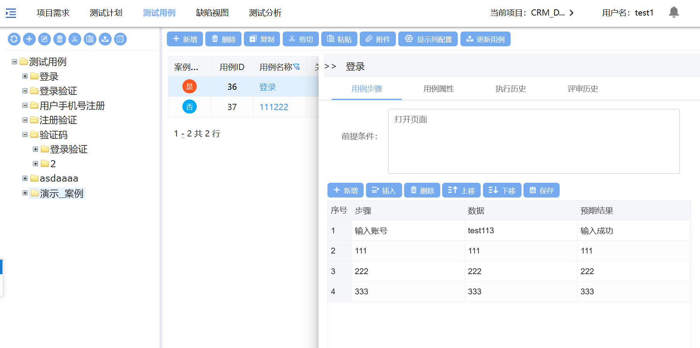Expand the asdaaaa folder node

[x=25, y=178]
